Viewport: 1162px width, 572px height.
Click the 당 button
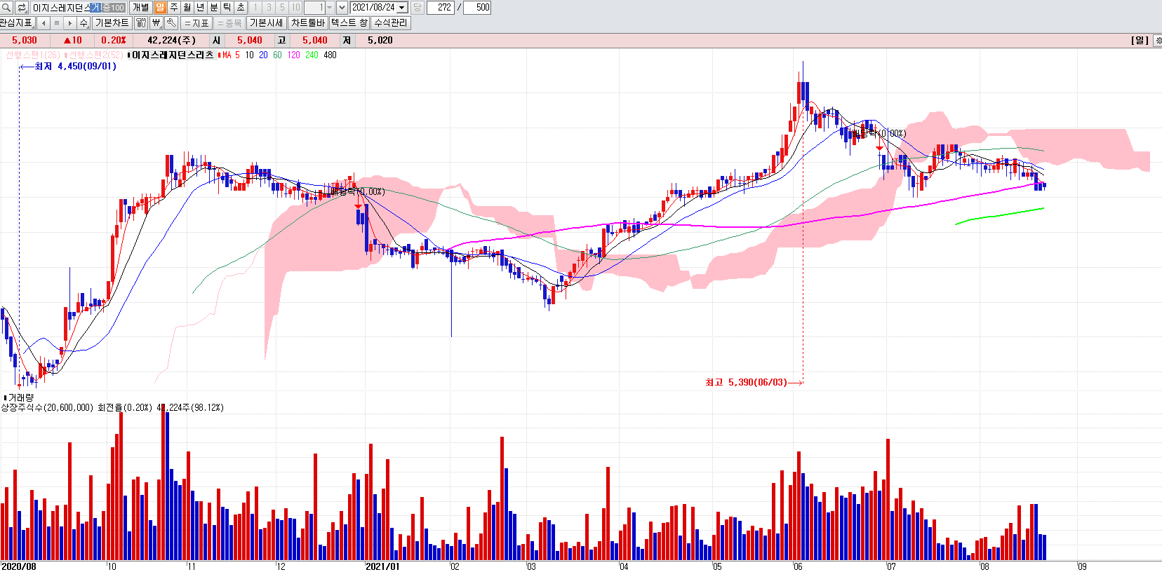click(x=417, y=7)
